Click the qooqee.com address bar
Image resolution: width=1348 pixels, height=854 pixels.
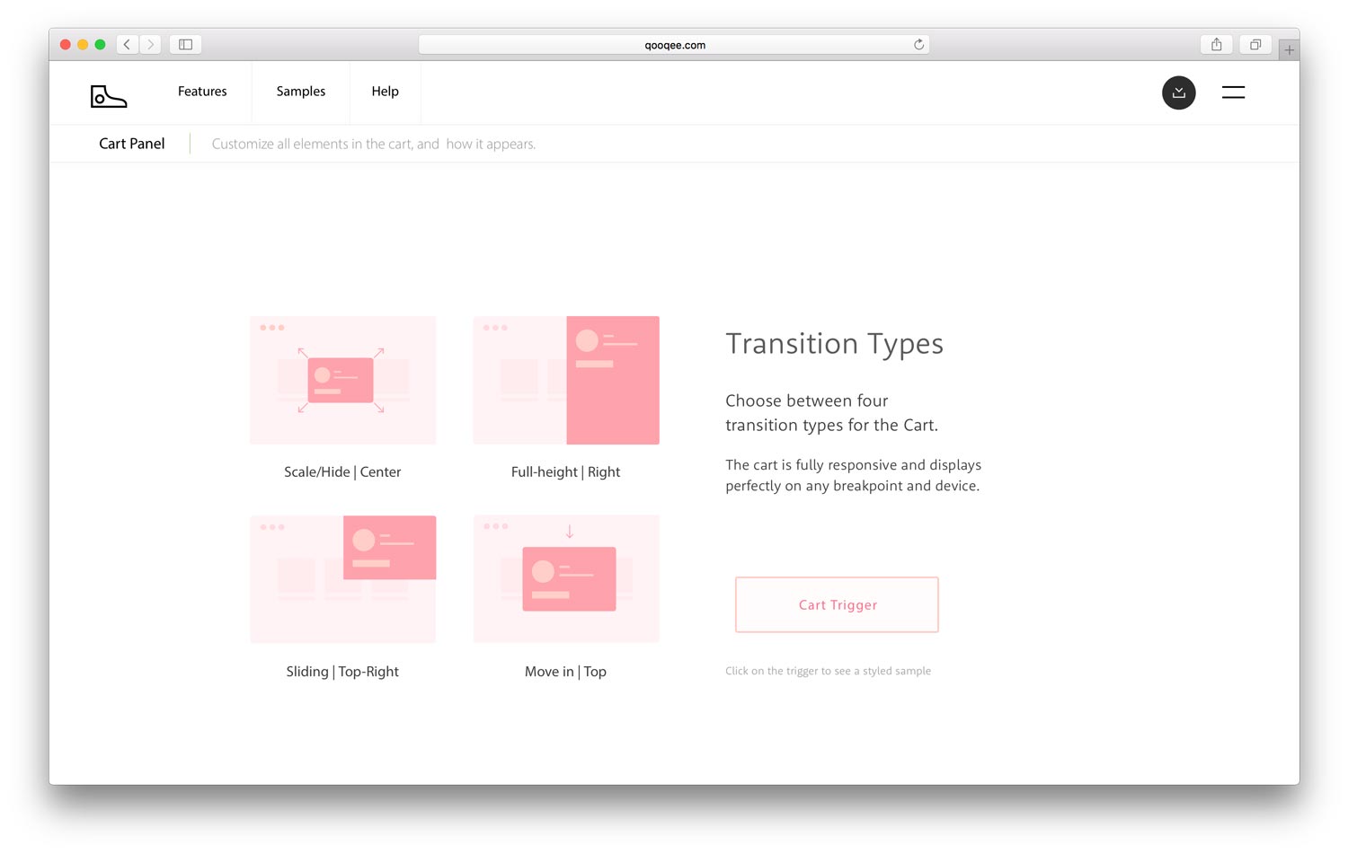click(674, 45)
